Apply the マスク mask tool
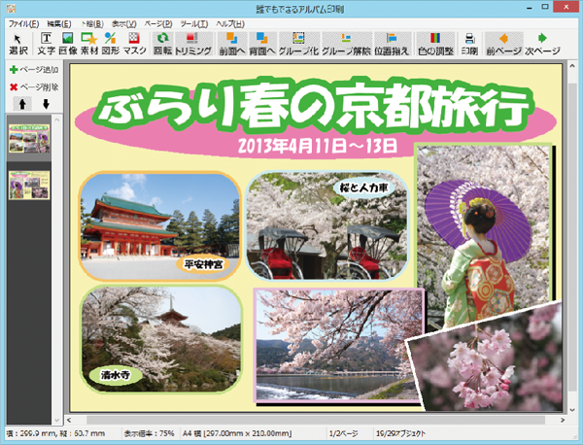This screenshot has width=583, height=445. click(135, 43)
